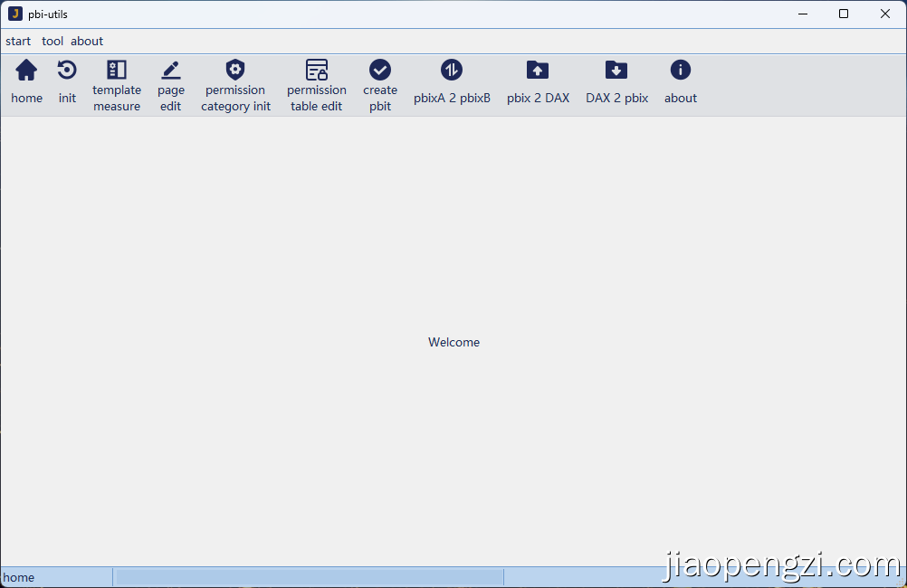Launch the page edit pencil icon
Screen dimensions: 907x588
(x=171, y=71)
